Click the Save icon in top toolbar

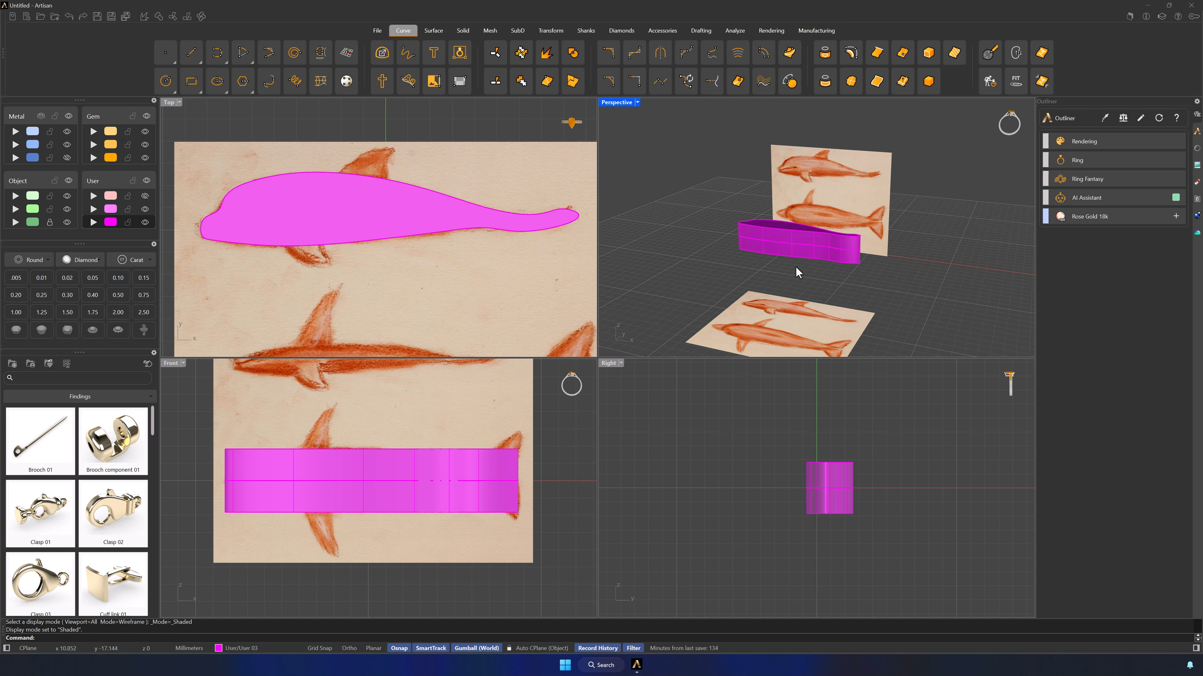coord(97,16)
